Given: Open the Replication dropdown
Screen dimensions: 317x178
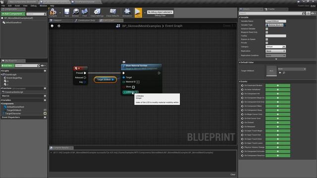Looking at the screenshot, I should tap(275, 51).
